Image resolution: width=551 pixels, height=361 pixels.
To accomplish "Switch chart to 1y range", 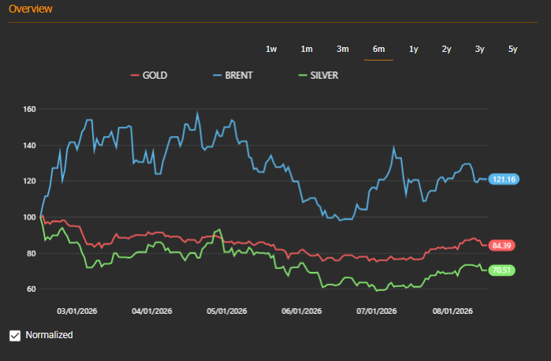I will tap(414, 49).
